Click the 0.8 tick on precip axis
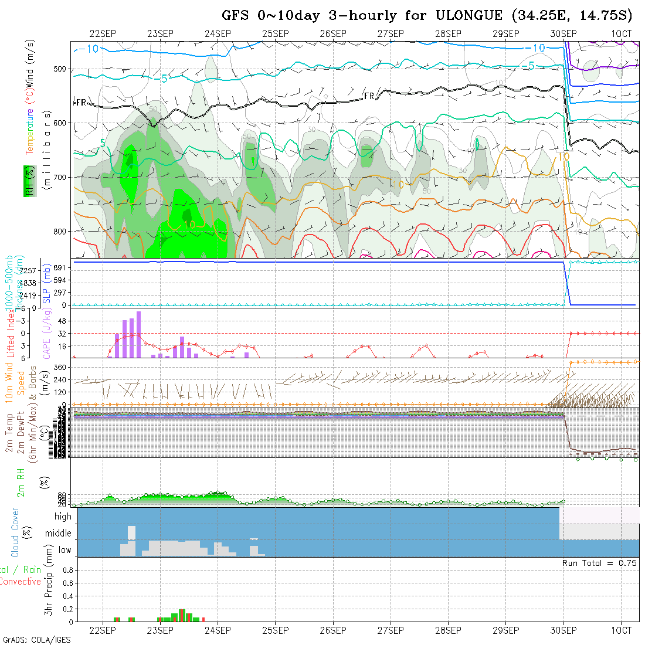The image size is (645, 645). [x=67, y=569]
